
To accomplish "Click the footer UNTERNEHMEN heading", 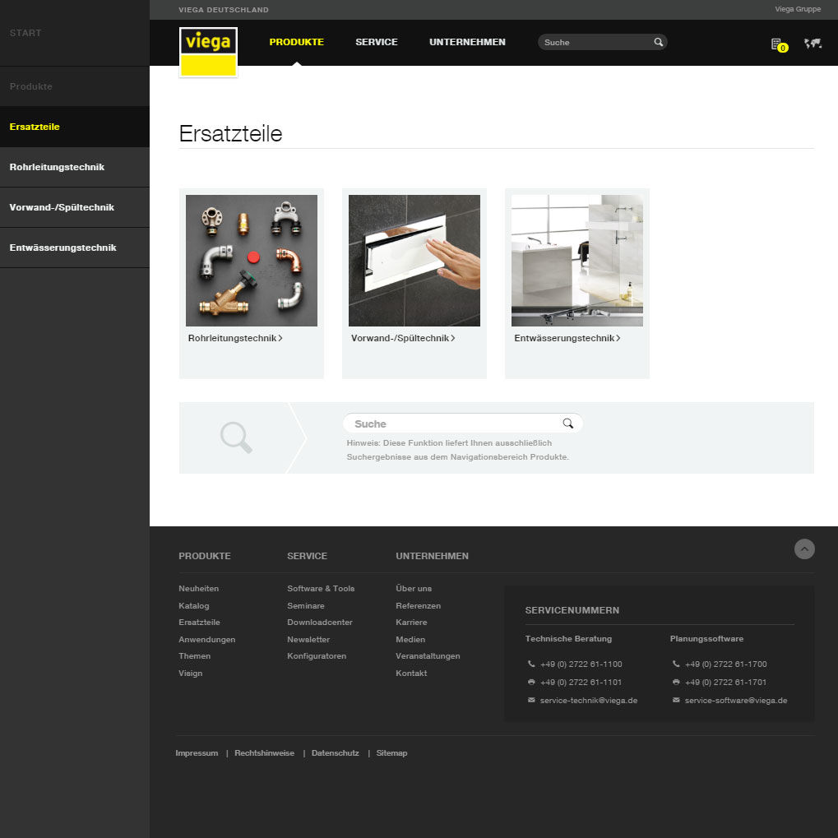I will 432,556.
